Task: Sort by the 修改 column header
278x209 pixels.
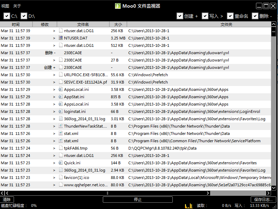Action: 45,24
